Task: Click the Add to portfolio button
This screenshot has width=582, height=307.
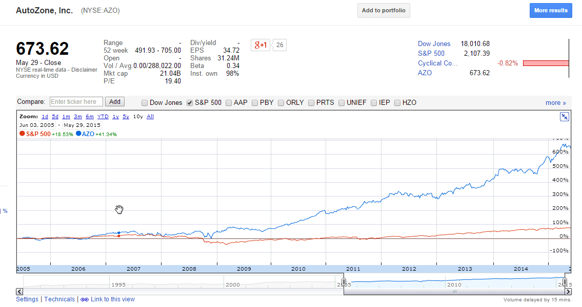Action: 384,10
